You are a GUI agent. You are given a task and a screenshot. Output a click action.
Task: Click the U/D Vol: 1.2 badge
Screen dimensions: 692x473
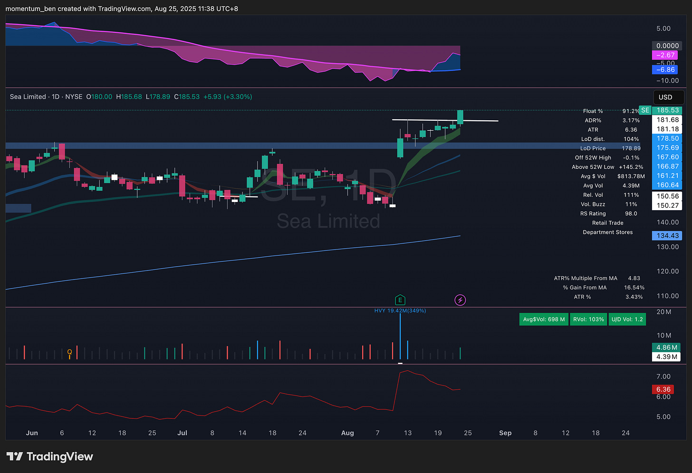tap(627, 319)
